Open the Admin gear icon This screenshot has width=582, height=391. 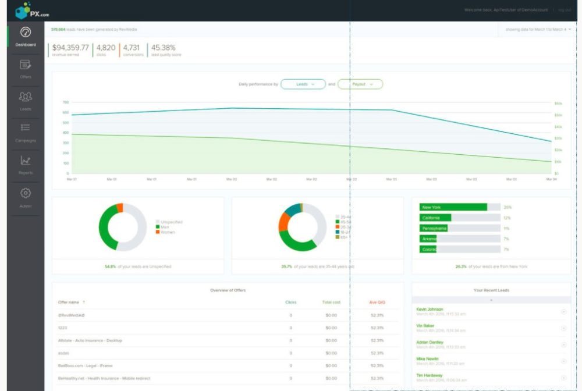coord(26,193)
